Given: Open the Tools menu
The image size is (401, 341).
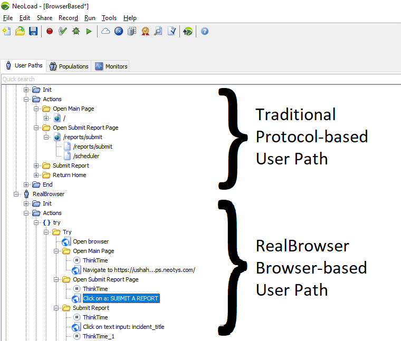Looking at the screenshot, I should click(x=109, y=18).
